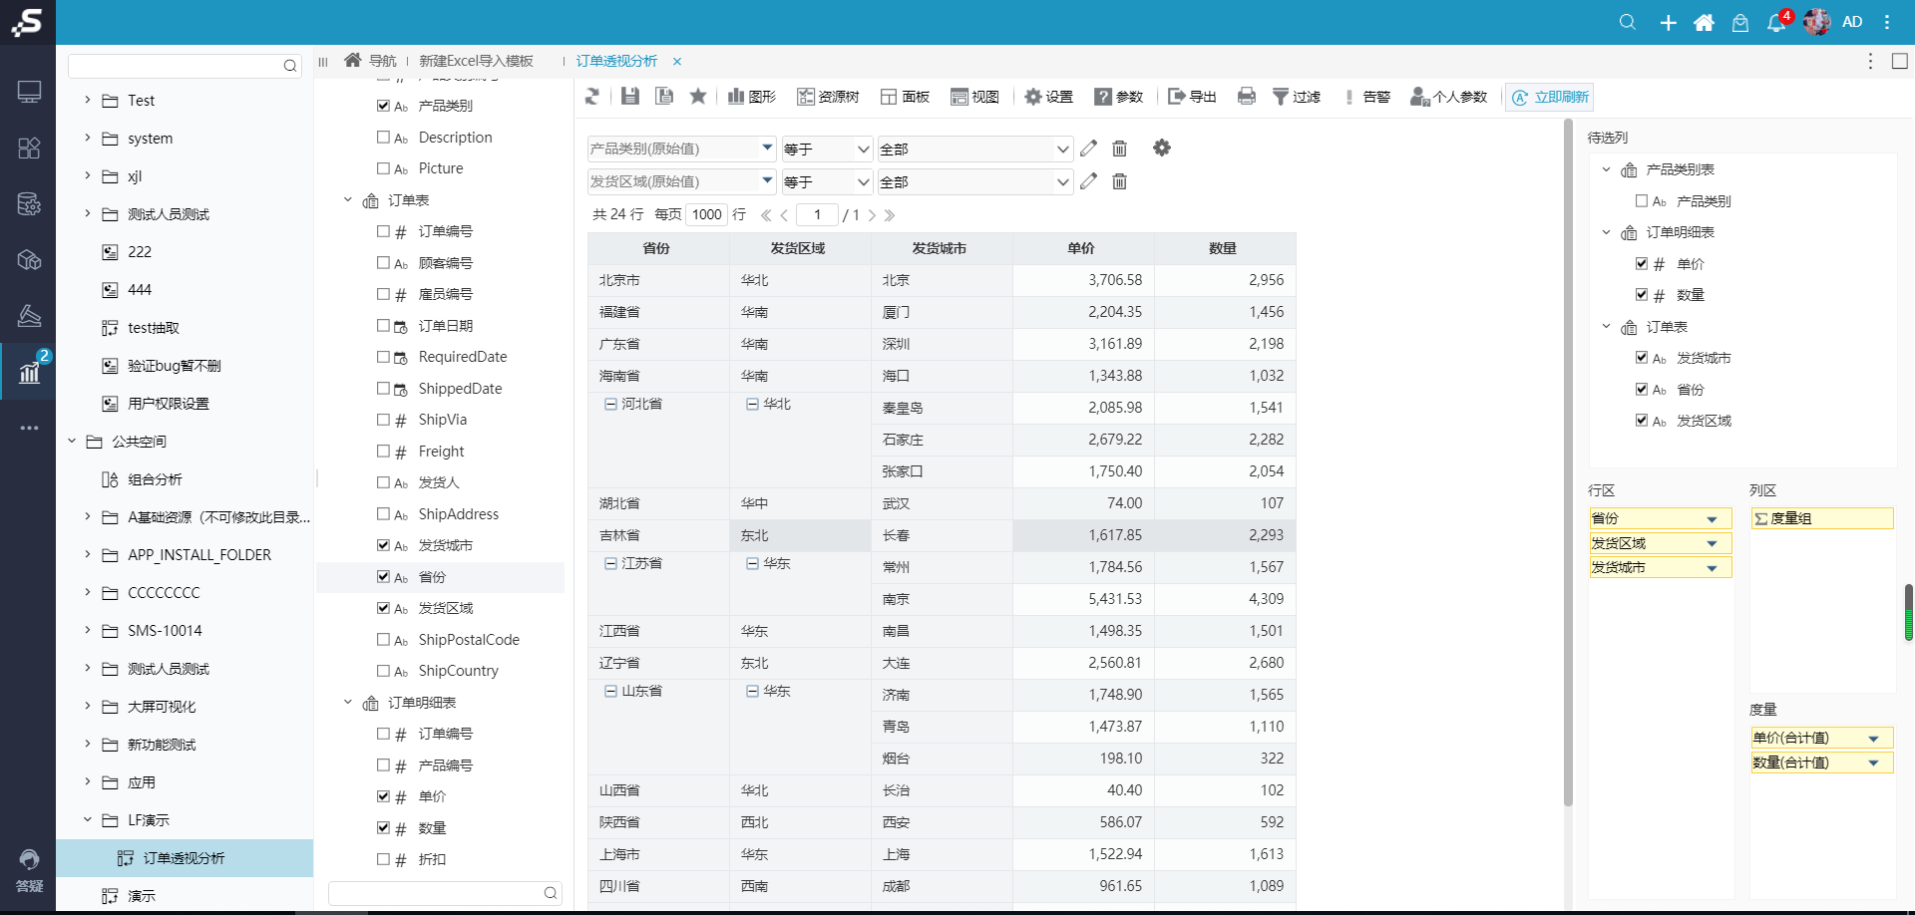Viewport: 1915px width, 915px height.
Task: Close the 订单透视分析 tab
Action: click(x=677, y=62)
